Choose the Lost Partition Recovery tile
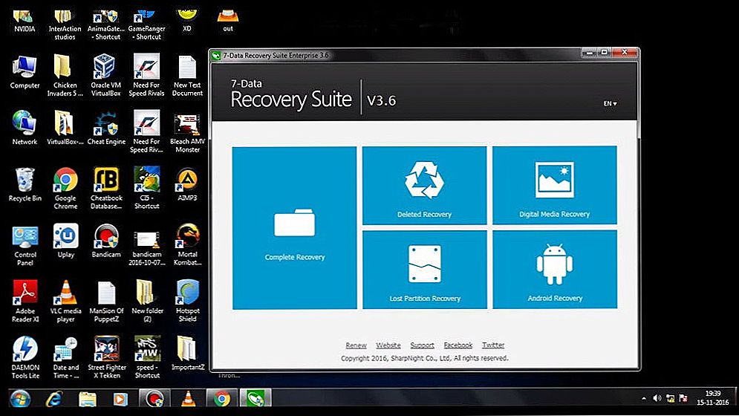 [x=425, y=270]
